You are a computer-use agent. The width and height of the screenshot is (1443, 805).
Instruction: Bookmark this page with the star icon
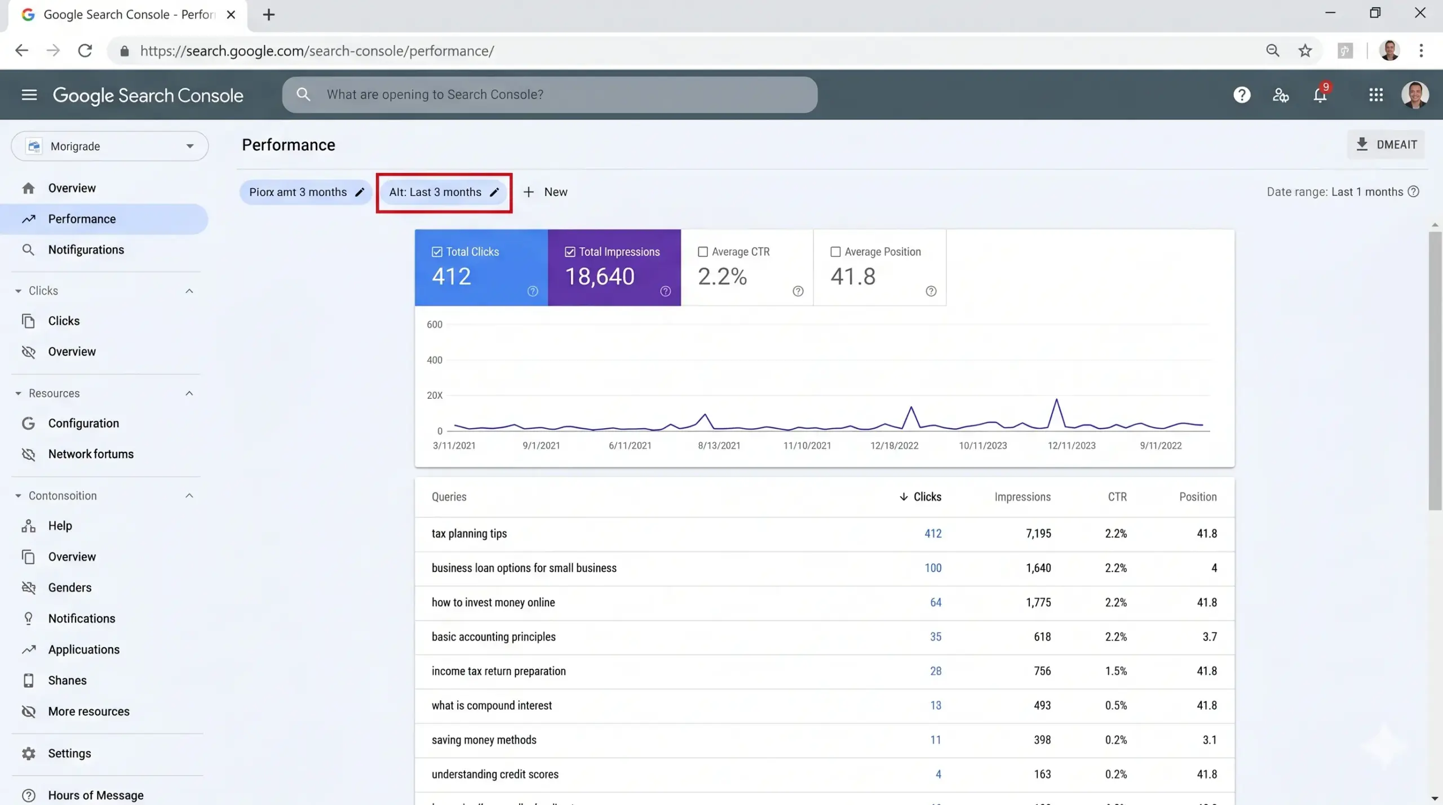pos(1305,51)
